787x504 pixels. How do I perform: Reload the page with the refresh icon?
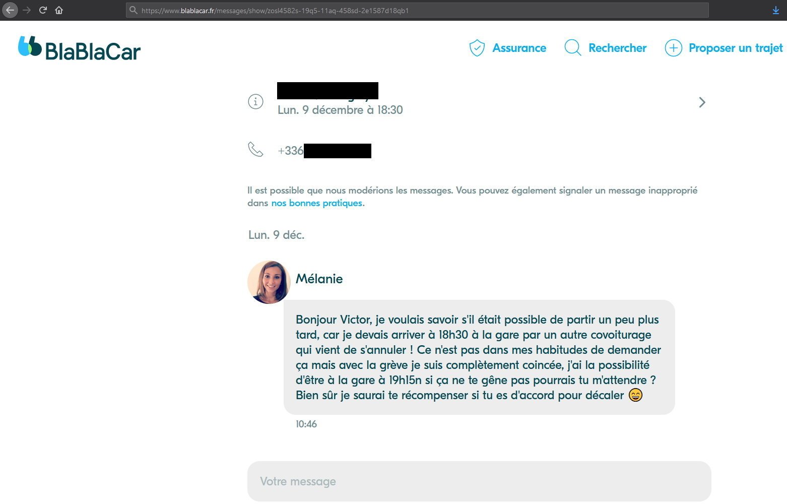click(x=43, y=10)
